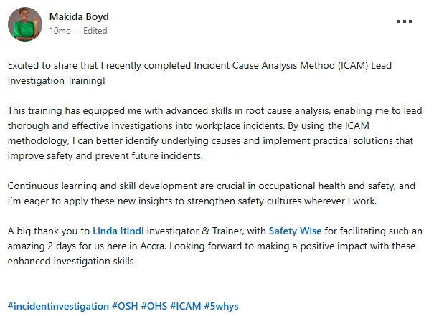Click Makida Boyd's profile photo

coord(25,24)
